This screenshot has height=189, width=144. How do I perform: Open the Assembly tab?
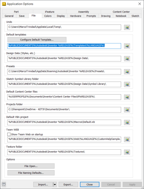point(84,12)
